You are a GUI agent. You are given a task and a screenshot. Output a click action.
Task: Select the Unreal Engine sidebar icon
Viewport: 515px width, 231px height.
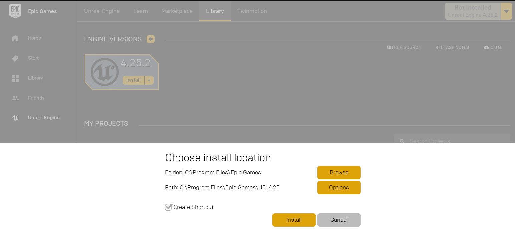click(x=15, y=118)
